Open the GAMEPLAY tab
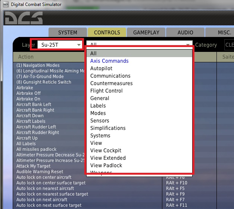 coord(146,32)
